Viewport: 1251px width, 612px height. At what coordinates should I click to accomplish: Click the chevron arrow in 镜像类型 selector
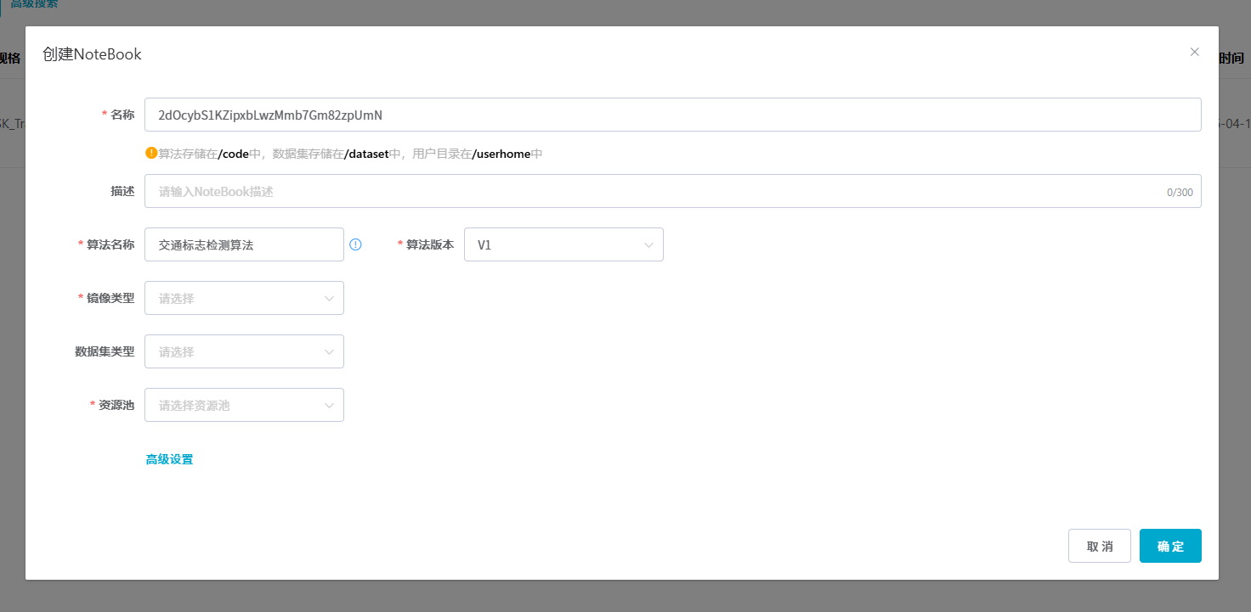pos(329,299)
